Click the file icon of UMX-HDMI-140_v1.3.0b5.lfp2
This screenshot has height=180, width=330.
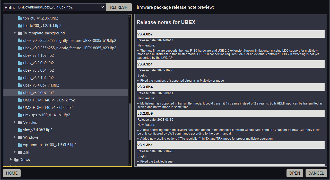20,108
